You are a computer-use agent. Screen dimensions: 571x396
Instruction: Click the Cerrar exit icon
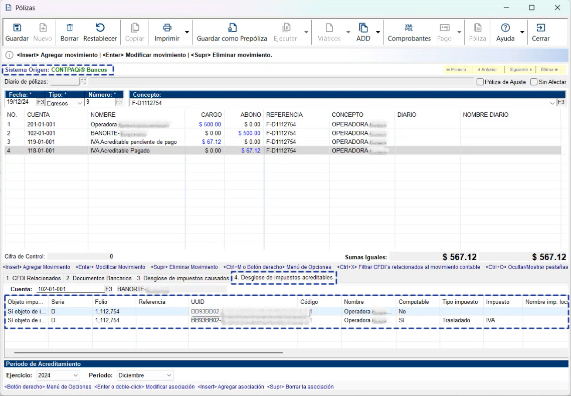(x=540, y=28)
